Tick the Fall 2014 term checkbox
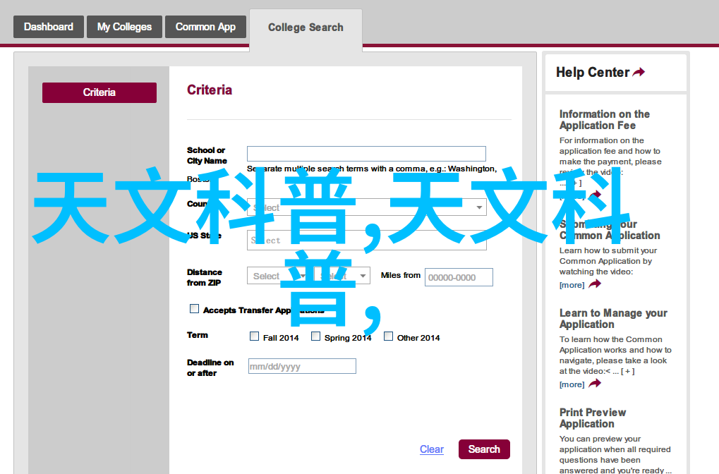Image resolution: width=719 pixels, height=474 pixels. (x=254, y=336)
